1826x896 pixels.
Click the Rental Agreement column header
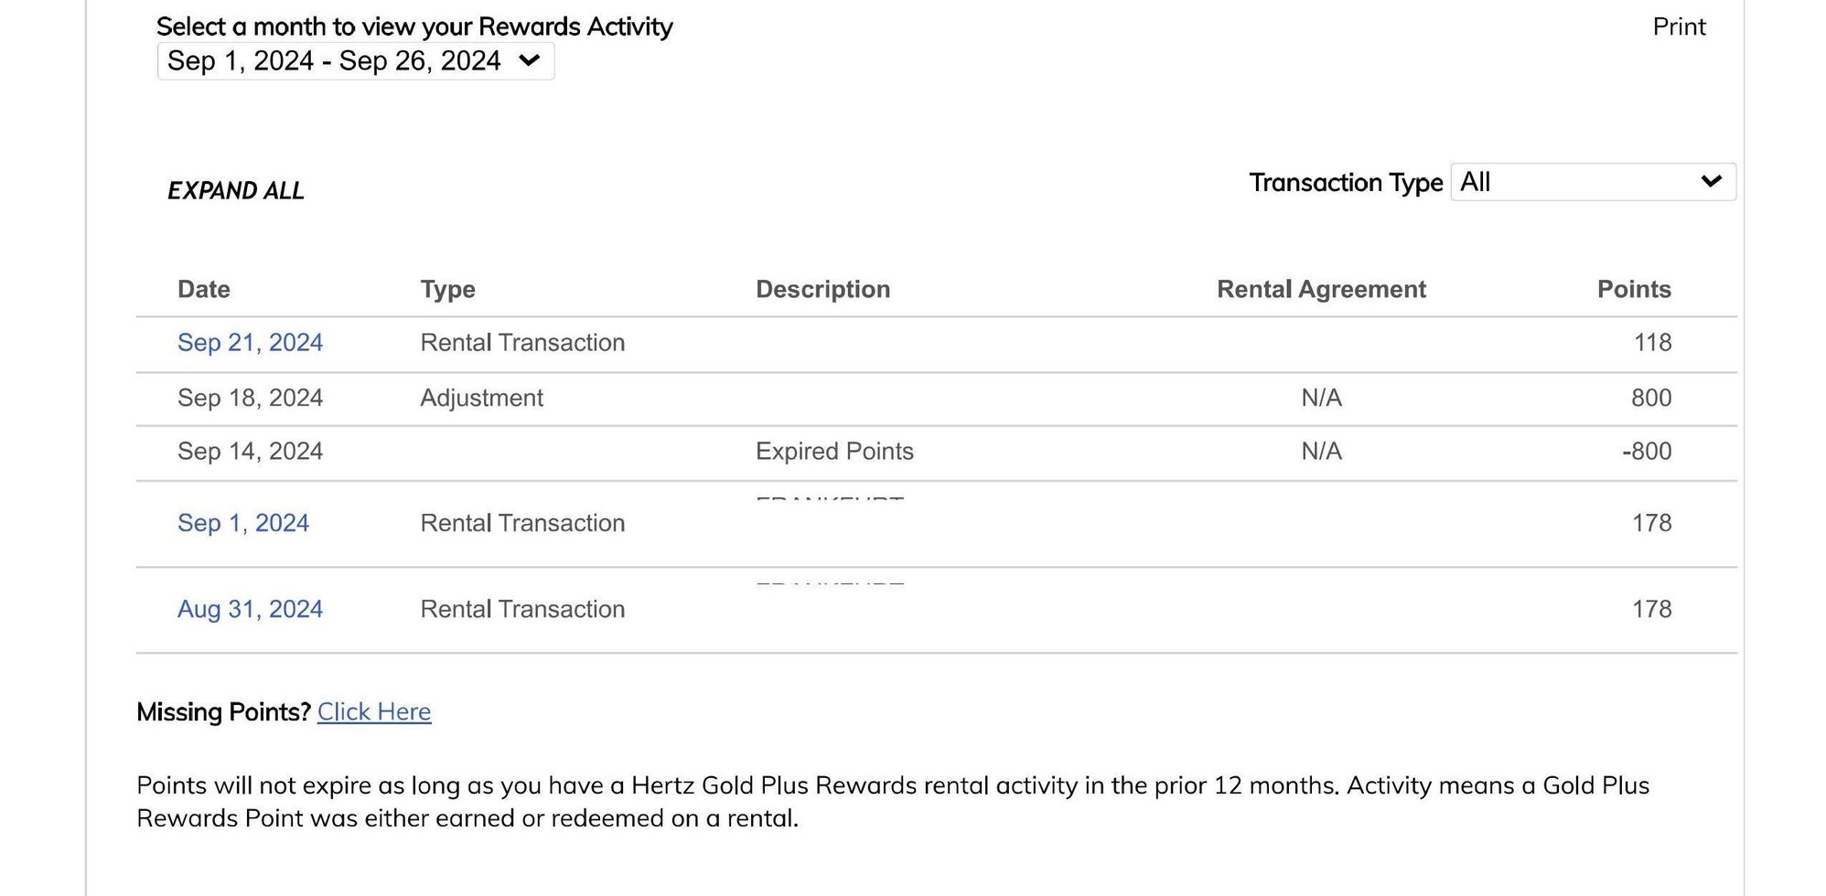[1320, 289]
